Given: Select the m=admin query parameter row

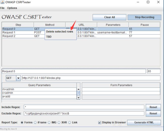Looking at the screenshot, I should click(39, 89).
